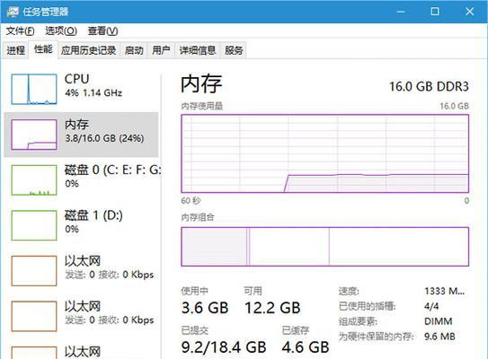
Task: Switch to the 用户 tab
Action: pyautogui.click(x=161, y=50)
